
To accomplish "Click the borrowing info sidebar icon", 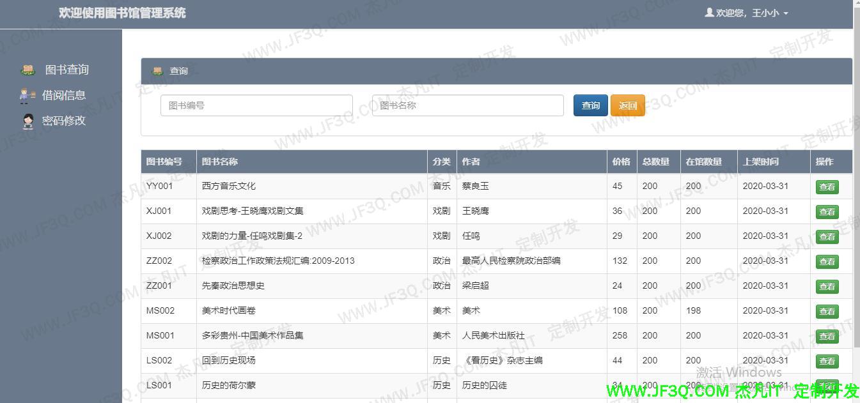I will (27, 96).
